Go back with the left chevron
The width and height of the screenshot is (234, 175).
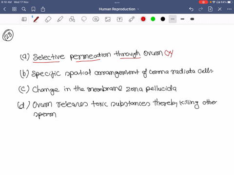[5, 9]
